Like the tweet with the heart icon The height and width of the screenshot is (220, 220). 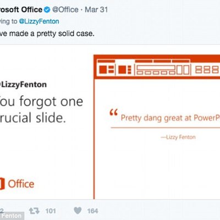tap(78, 211)
